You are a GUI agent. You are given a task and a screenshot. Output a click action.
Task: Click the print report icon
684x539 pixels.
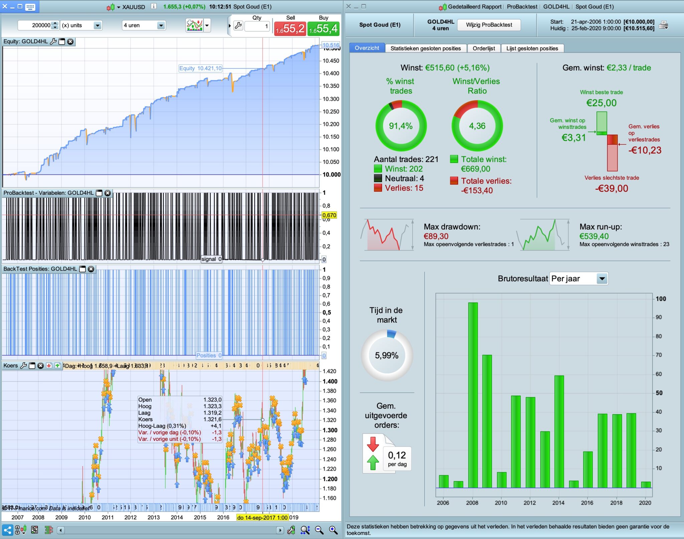tap(664, 25)
